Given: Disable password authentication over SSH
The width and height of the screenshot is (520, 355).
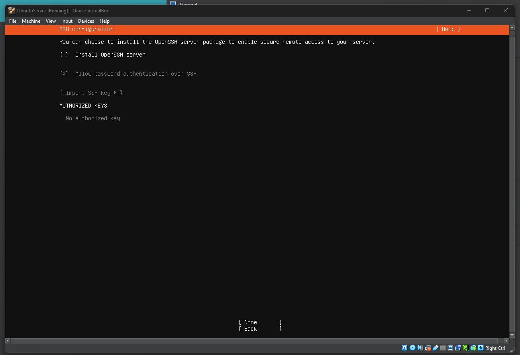Looking at the screenshot, I should (x=64, y=74).
